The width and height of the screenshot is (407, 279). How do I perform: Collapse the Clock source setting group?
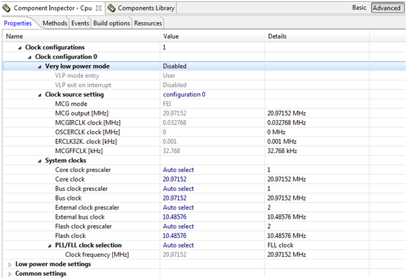39,95
